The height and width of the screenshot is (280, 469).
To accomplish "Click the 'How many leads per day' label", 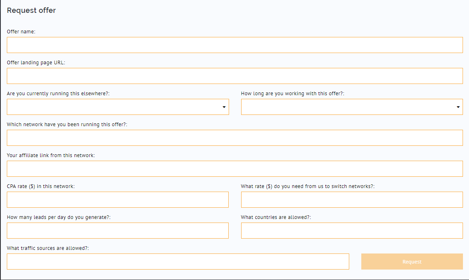I will coord(59,217).
